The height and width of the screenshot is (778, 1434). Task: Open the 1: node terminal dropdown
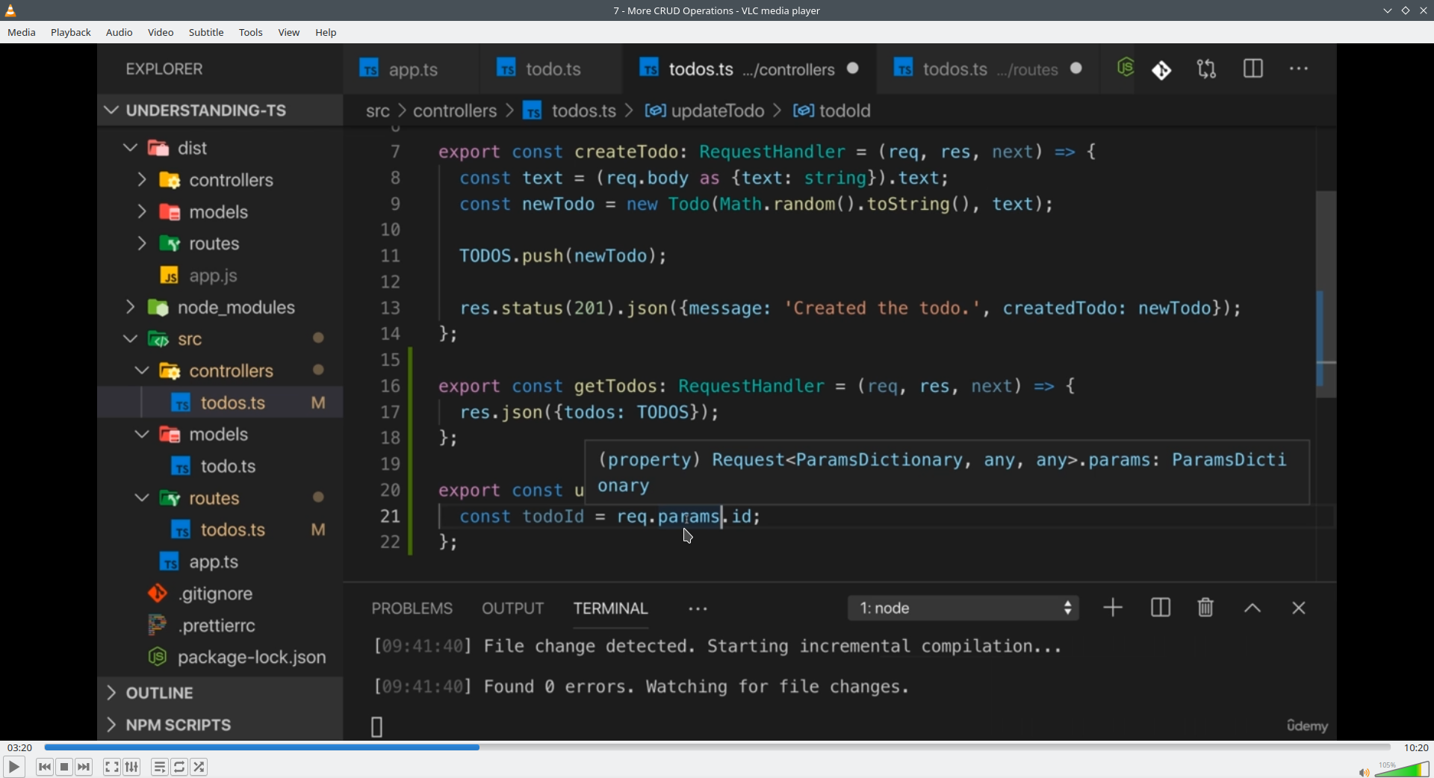point(963,608)
